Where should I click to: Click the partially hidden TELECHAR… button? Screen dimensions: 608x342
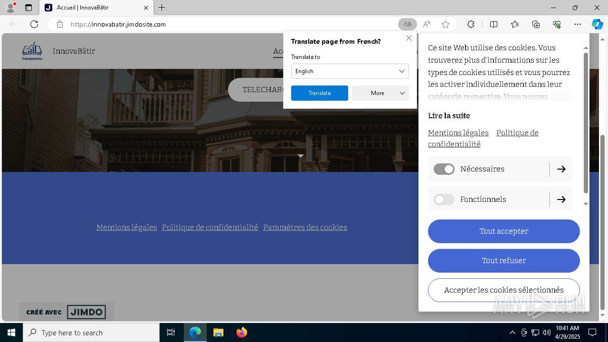point(256,90)
